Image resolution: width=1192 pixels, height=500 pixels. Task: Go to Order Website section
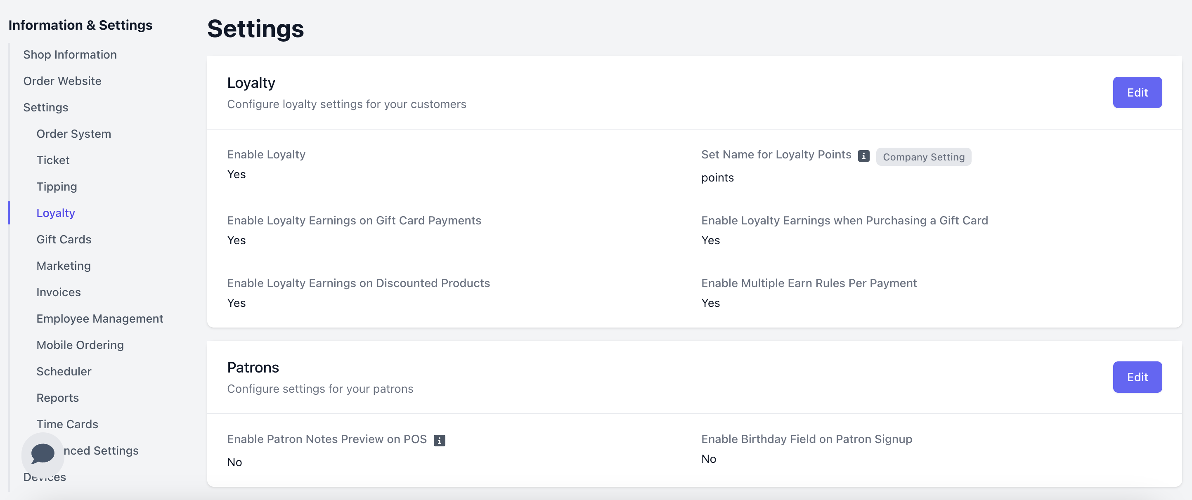point(62,81)
